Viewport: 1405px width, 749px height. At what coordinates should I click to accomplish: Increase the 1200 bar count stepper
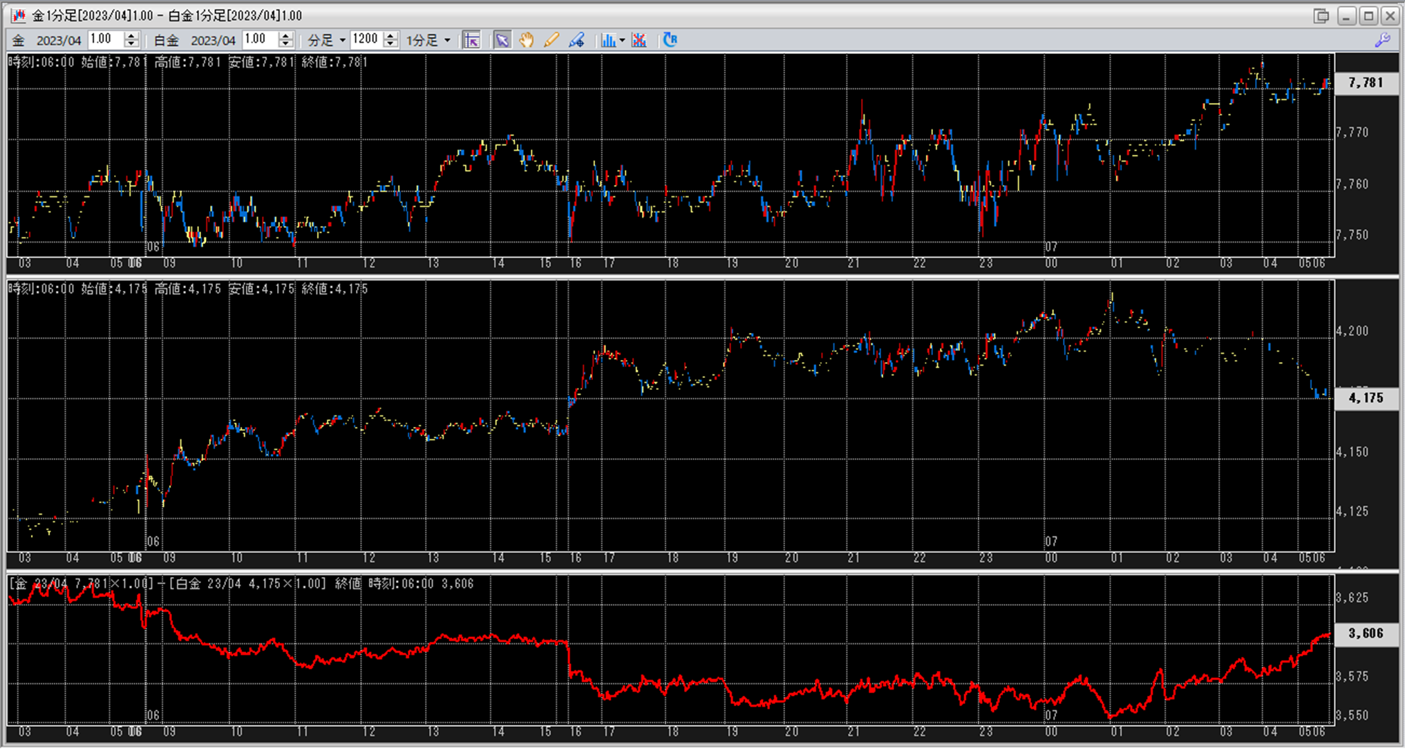[390, 35]
